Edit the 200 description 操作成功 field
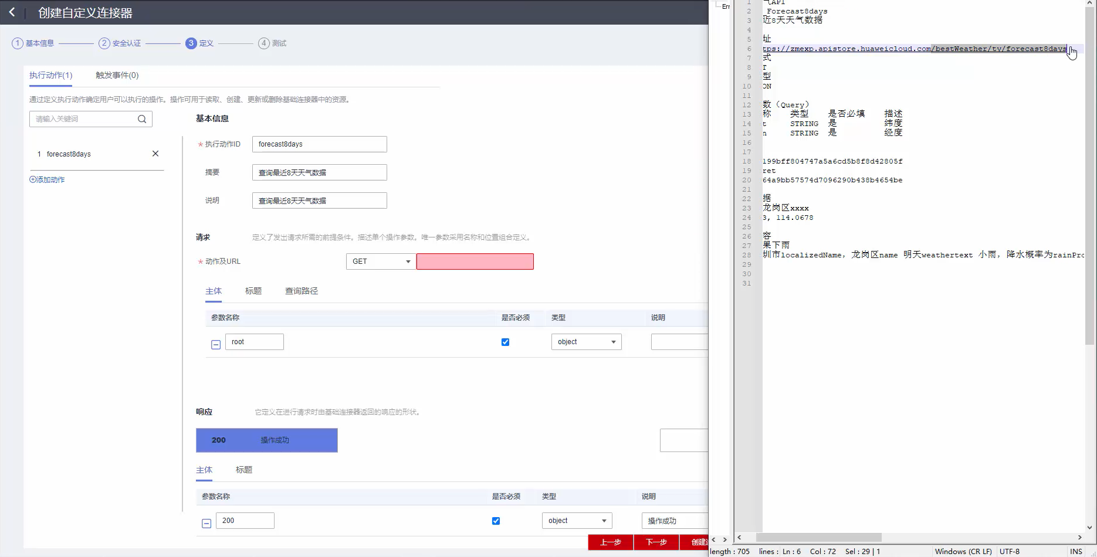Viewport: 1097px width, 557px height. pos(675,521)
